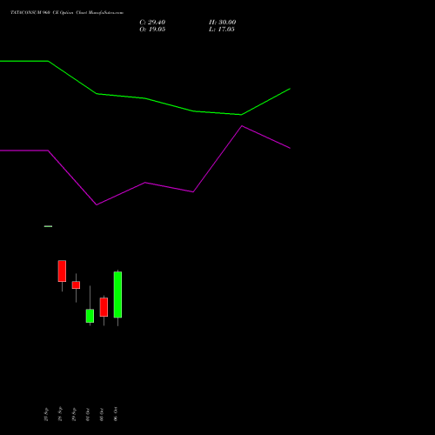Click the purple indicator line

coord(145,183)
